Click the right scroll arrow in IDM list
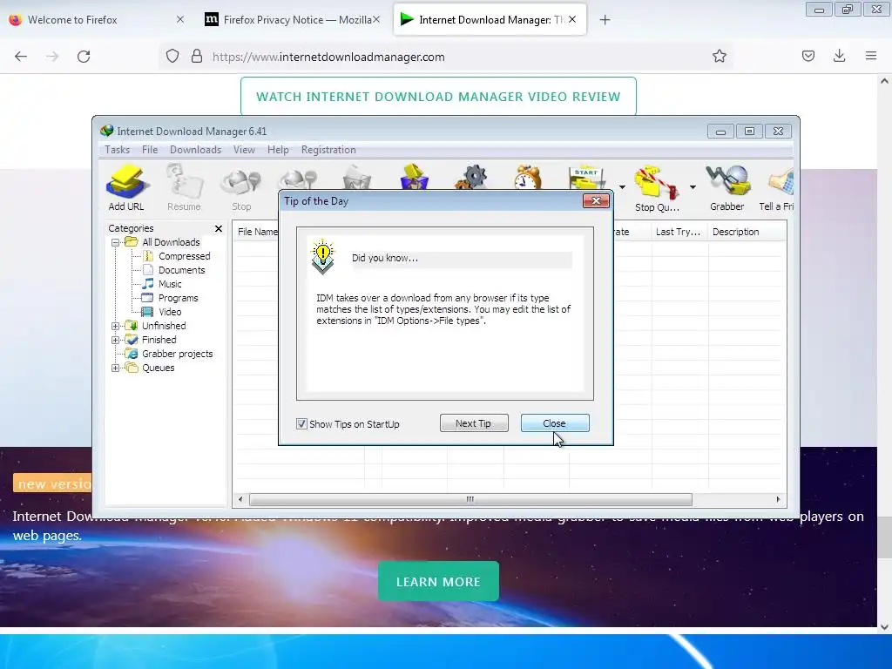The image size is (892, 669). (x=778, y=499)
